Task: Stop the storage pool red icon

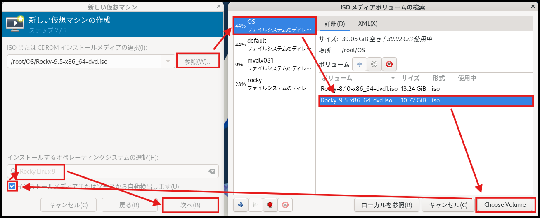Action: [270, 204]
